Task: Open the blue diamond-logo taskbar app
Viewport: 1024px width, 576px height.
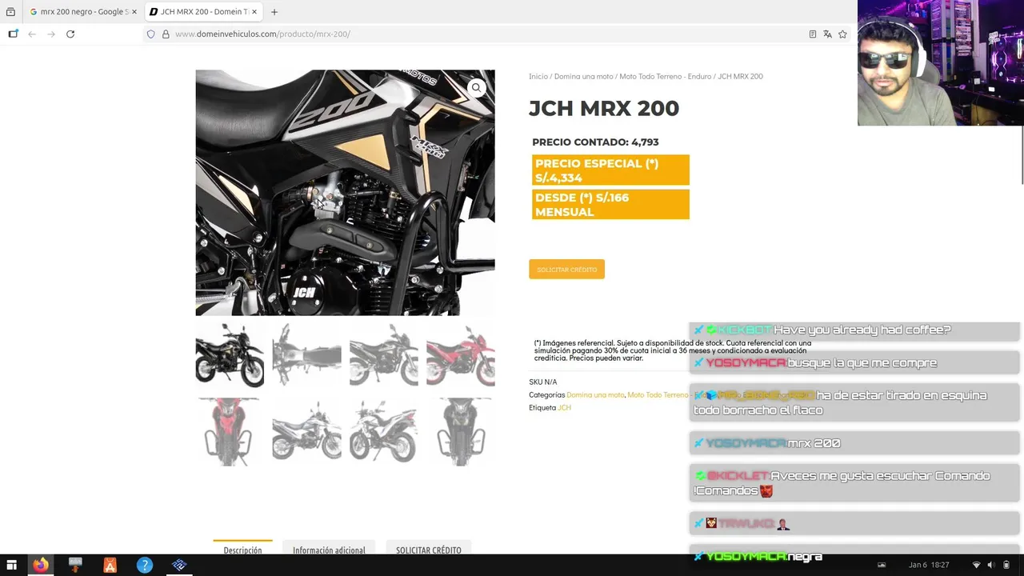Action: 179,565
